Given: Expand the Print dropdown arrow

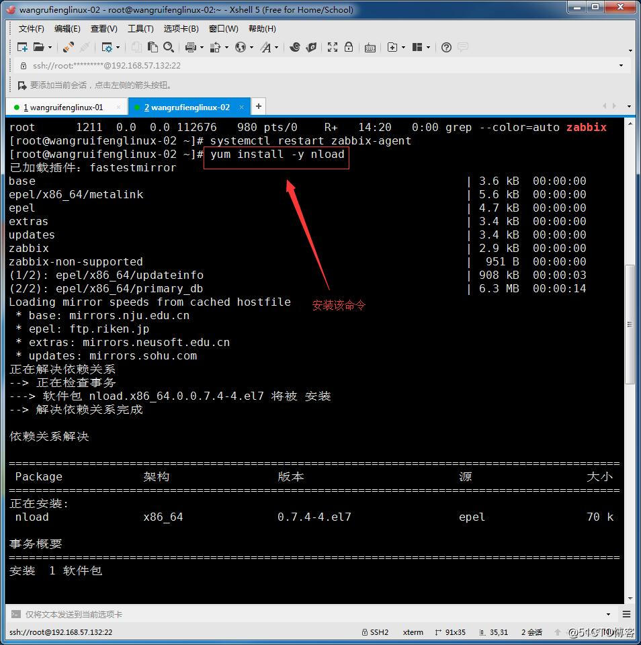Looking at the screenshot, I should click(202, 48).
